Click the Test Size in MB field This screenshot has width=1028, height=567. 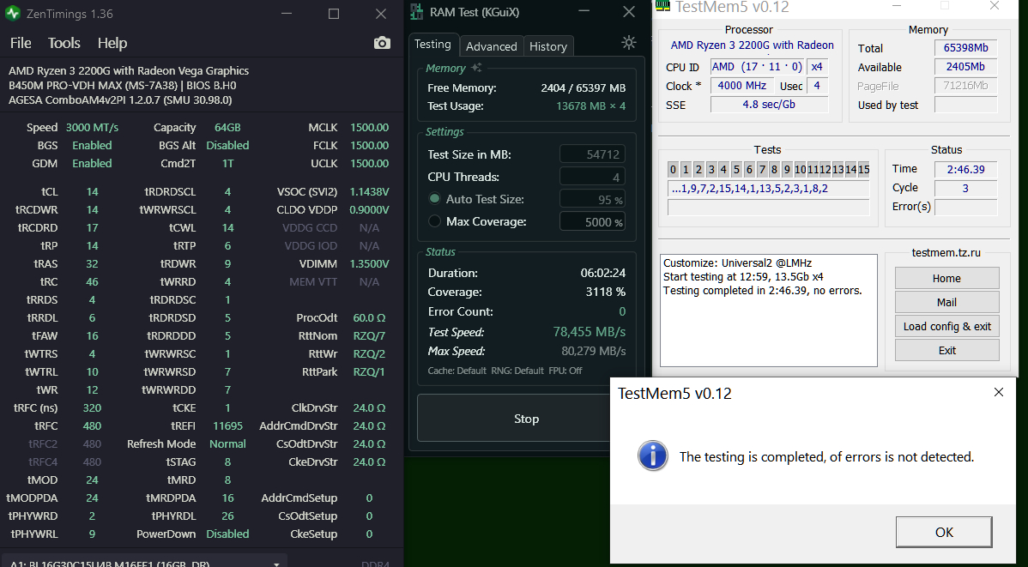click(592, 154)
